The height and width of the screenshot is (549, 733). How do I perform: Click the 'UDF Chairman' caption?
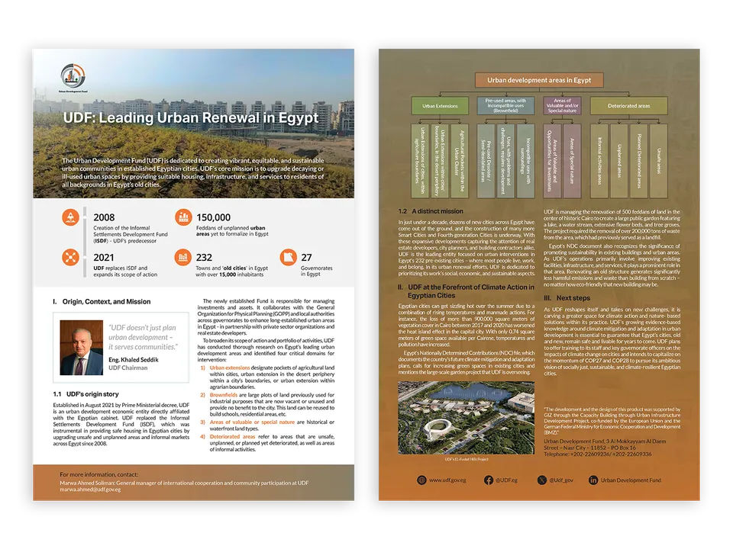[128, 368]
